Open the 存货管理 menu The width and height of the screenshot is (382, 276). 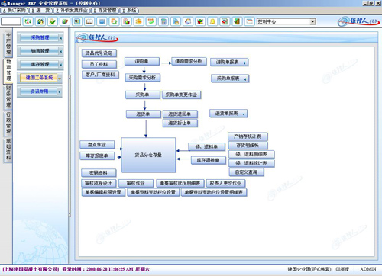[x=105, y=11]
